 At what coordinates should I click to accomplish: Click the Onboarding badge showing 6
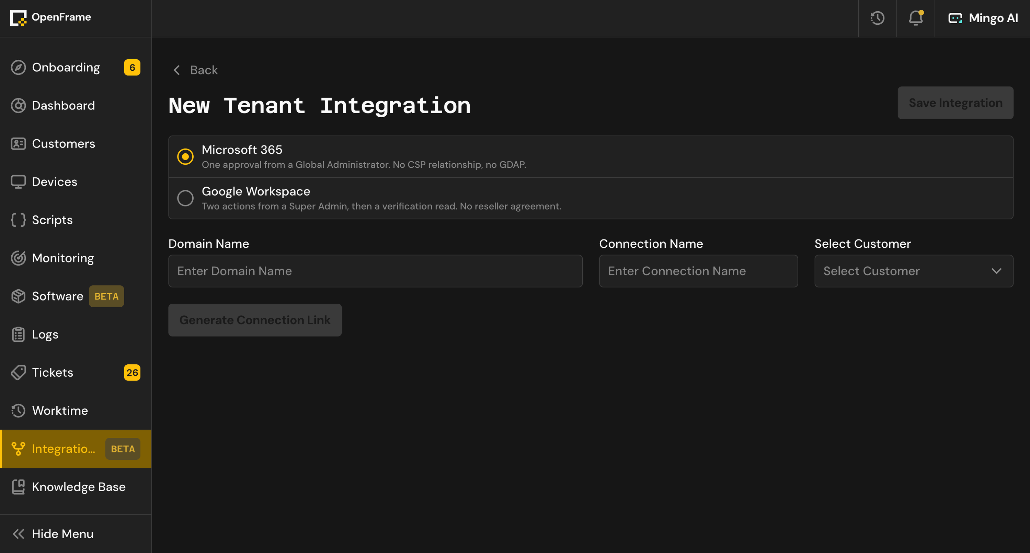coord(132,67)
